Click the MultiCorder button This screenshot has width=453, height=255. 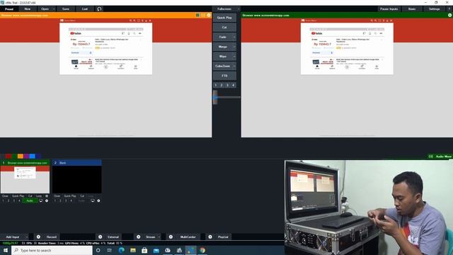pyautogui.click(x=188, y=237)
